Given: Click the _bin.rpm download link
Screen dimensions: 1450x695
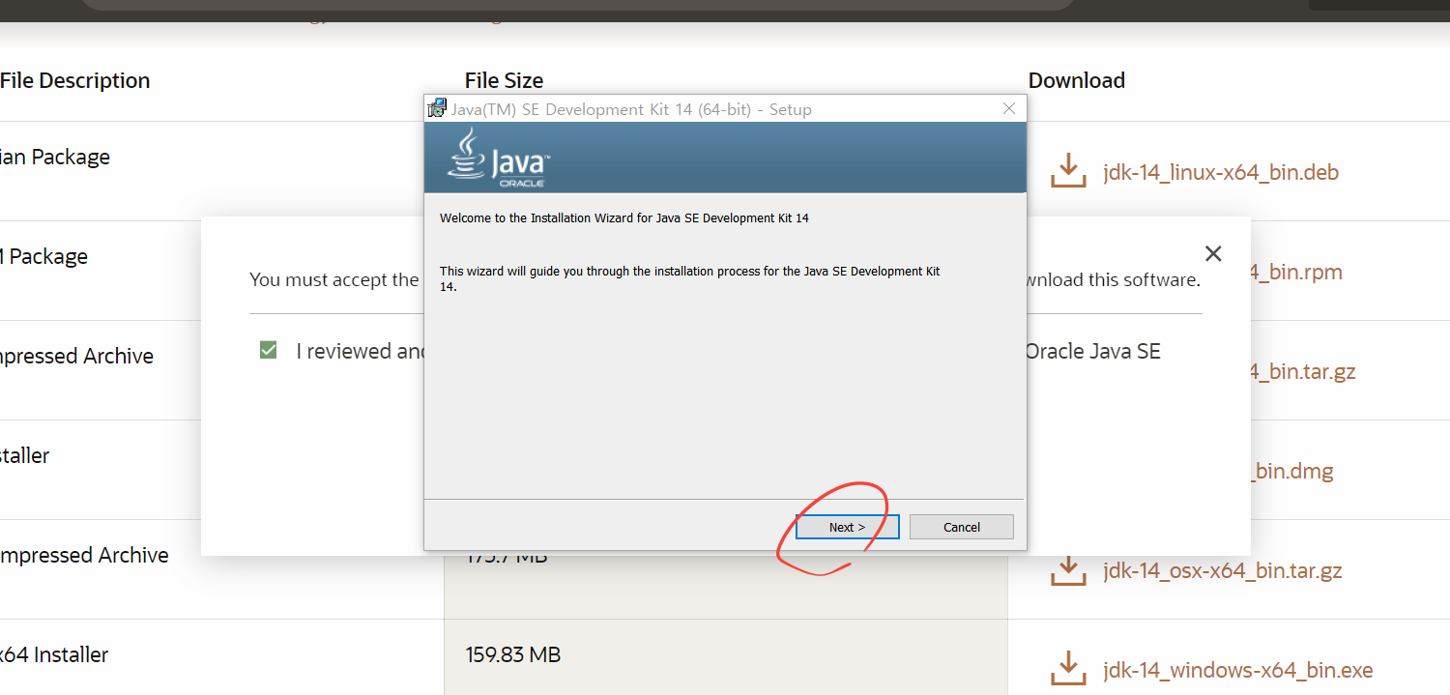Looking at the screenshot, I should pyautogui.click(x=1297, y=273).
